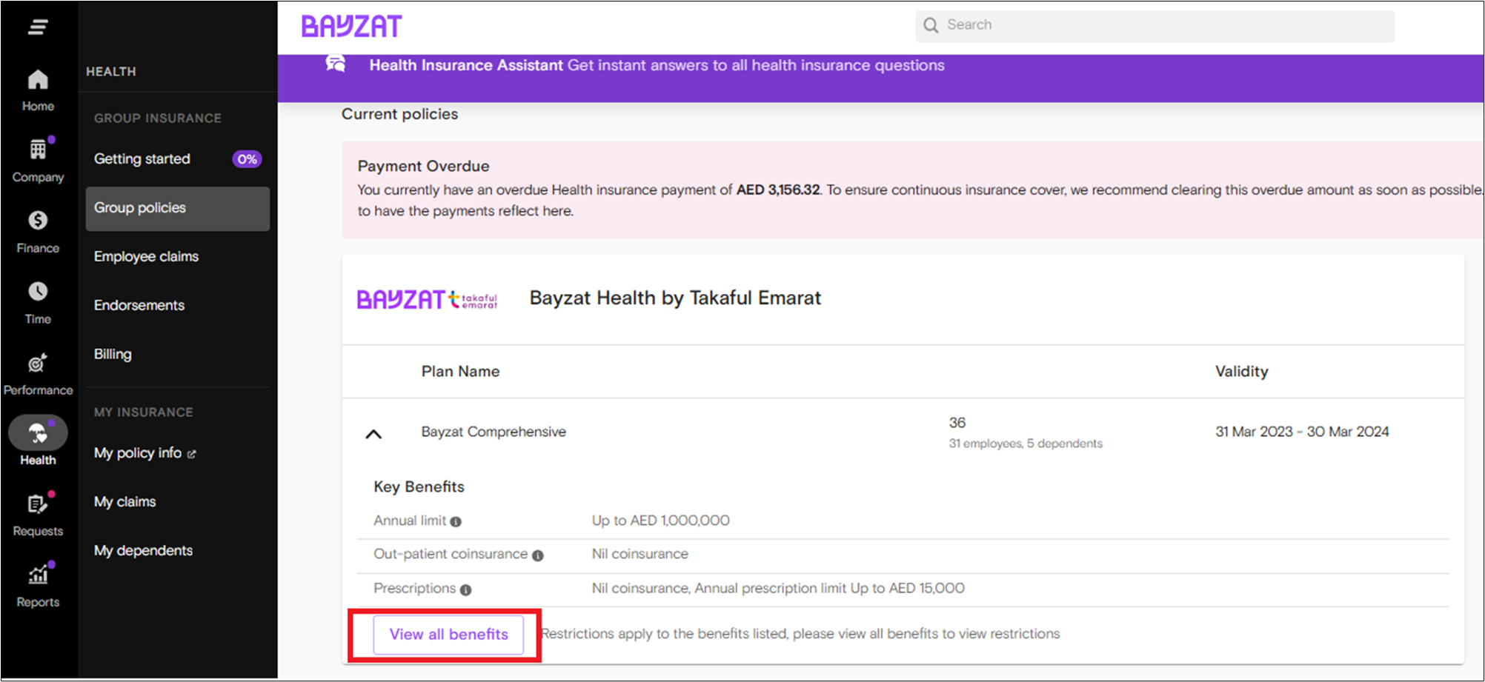Open Getting started in Group Insurance
The image size is (1485, 682).
(x=142, y=159)
